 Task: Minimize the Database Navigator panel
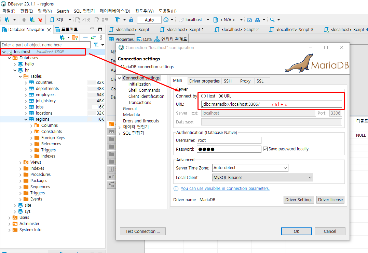click(x=92, y=29)
